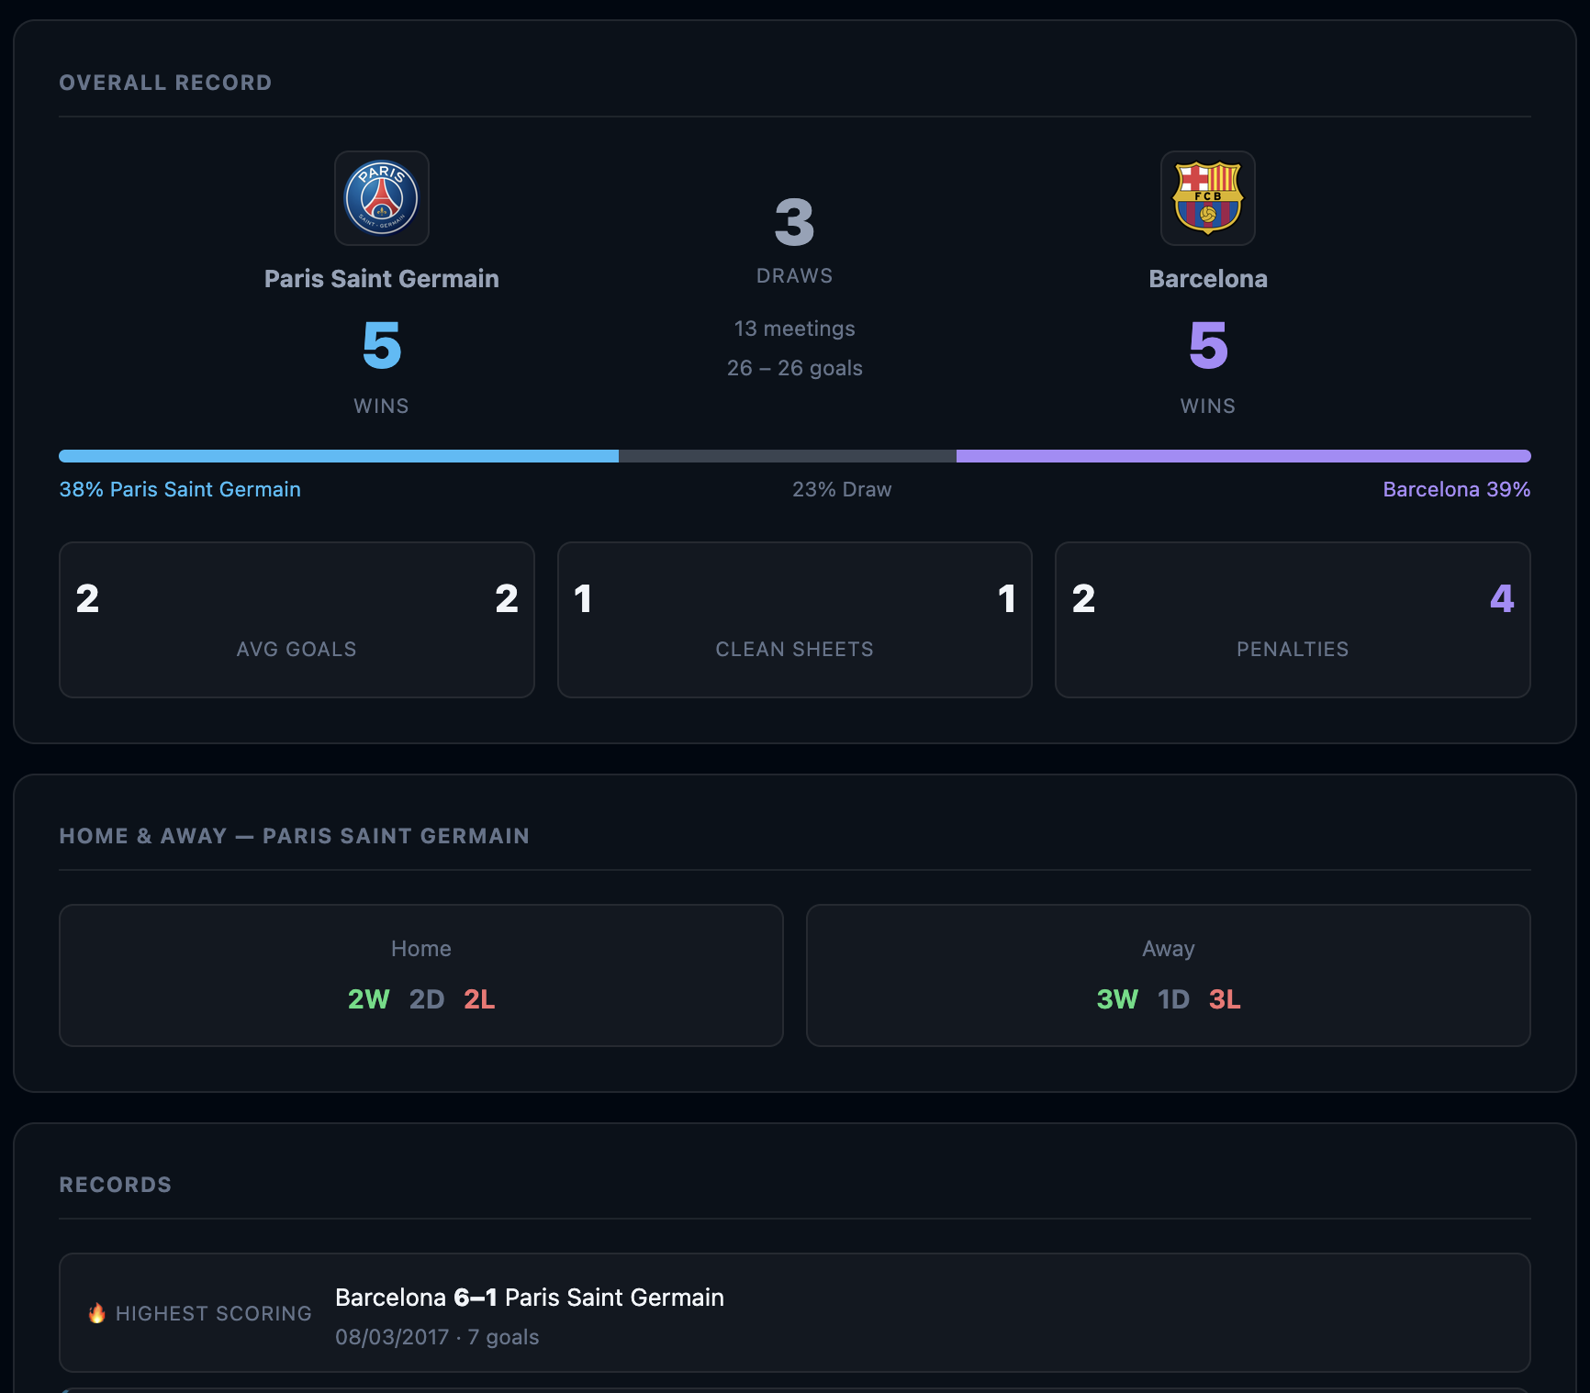Select the Barcelona team name under crest
This screenshot has width=1590, height=1393.
click(1208, 279)
